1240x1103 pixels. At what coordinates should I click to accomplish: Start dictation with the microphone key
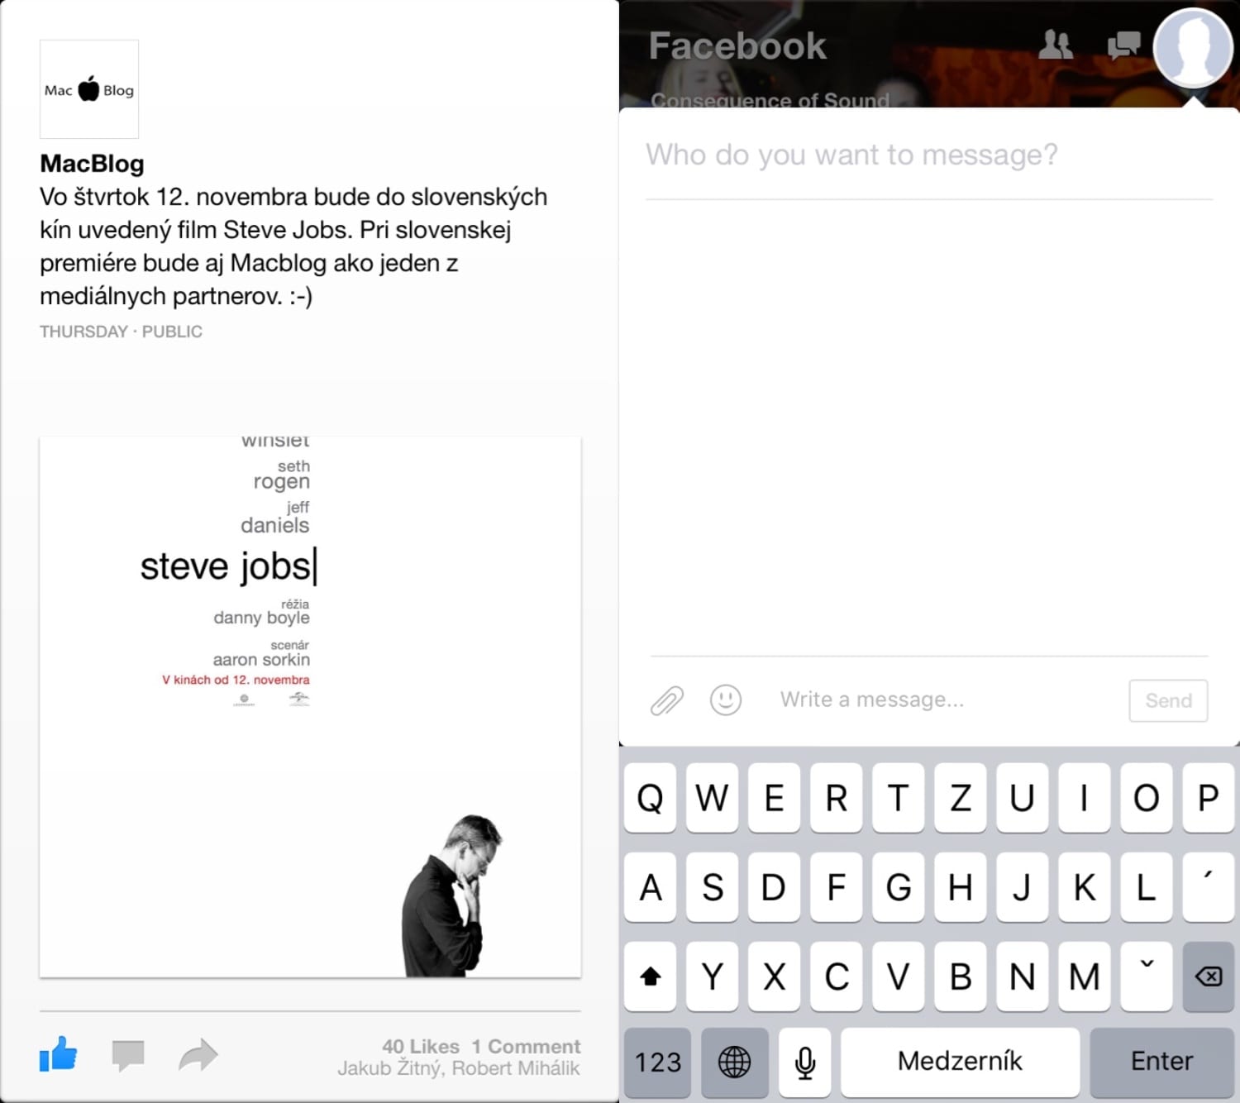[805, 1062]
